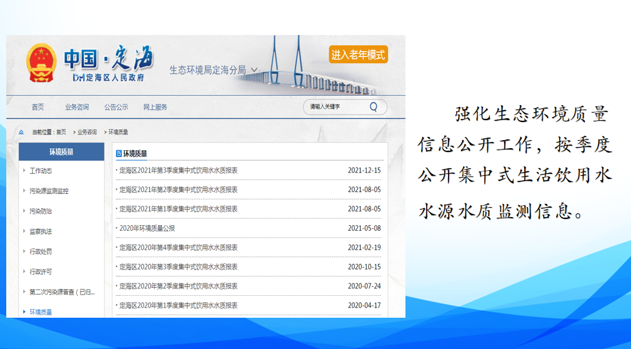Expand 工作动态 in the sidebar

(41, 171)
